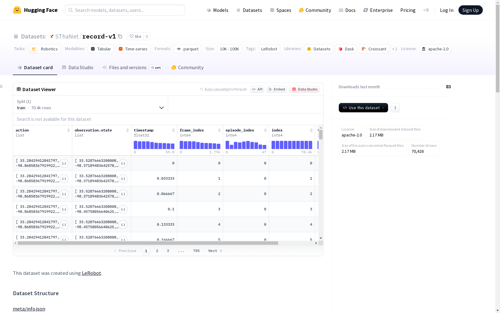Open the dataset Community tab
Screen dimensions: 500x313
tap(187, 68)
